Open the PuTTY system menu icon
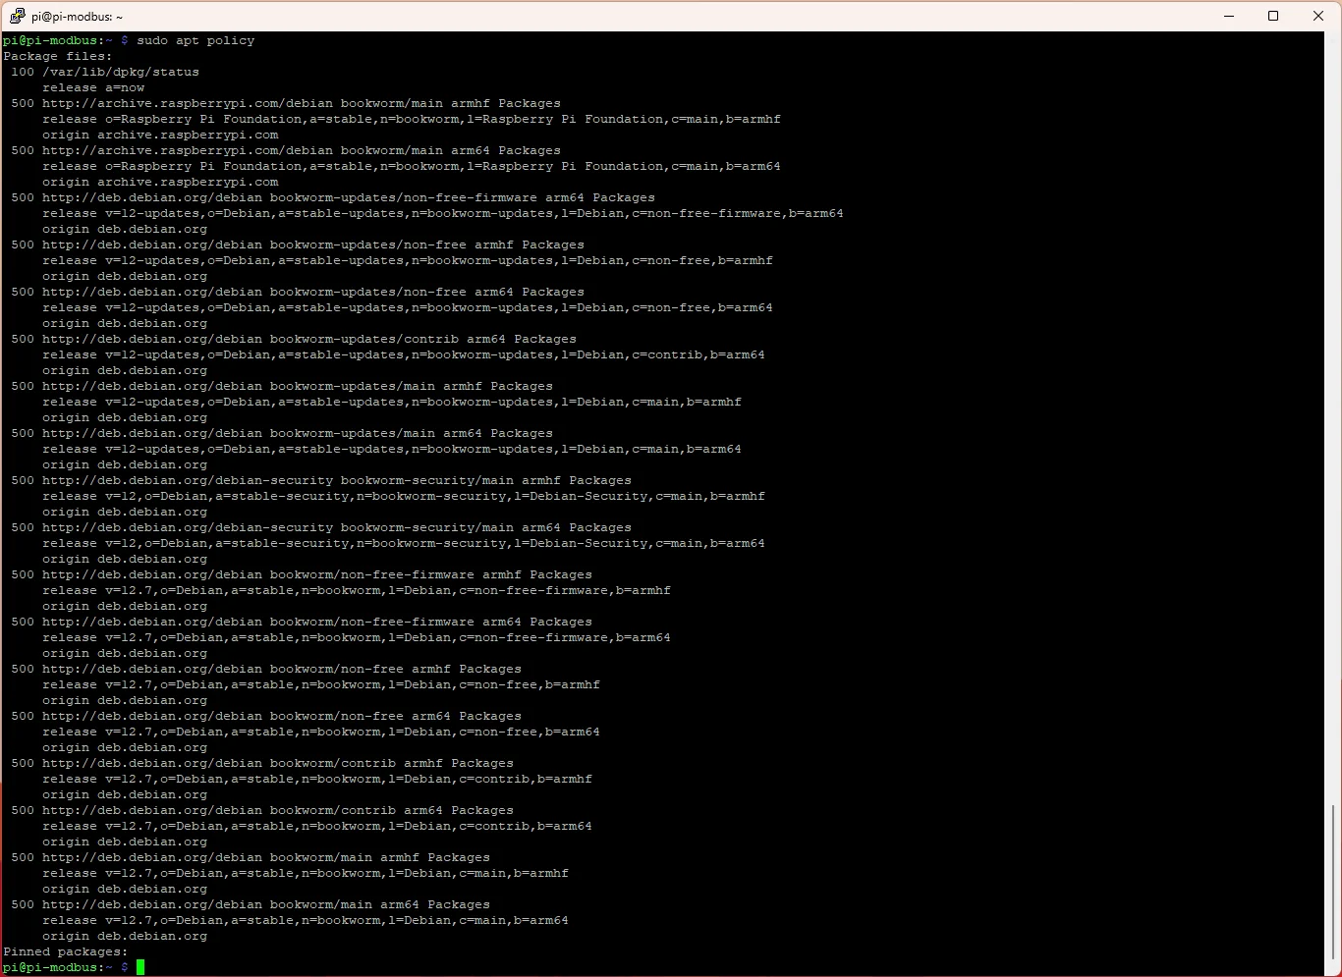1342x977 pixels. 17,17
